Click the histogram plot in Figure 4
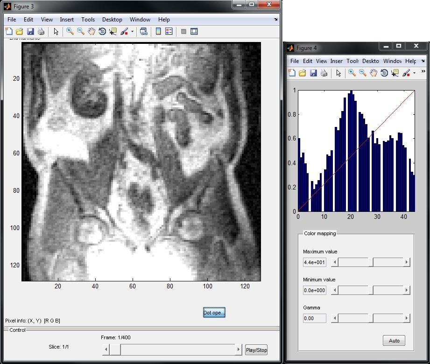 pyautogui.click(x=356, y=151)
